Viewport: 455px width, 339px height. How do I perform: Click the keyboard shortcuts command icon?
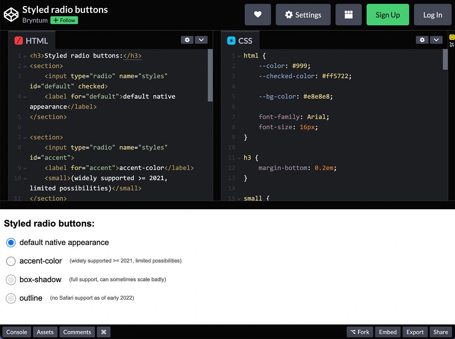point(104,332)
